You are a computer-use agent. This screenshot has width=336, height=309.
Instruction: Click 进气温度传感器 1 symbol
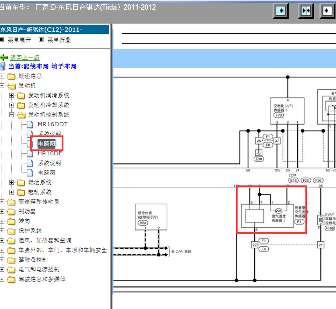(278, 211)
